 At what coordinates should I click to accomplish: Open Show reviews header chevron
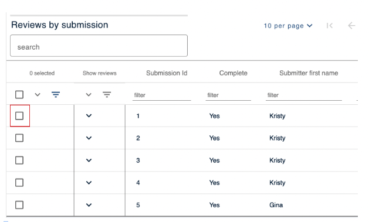(x=89, y=95)
